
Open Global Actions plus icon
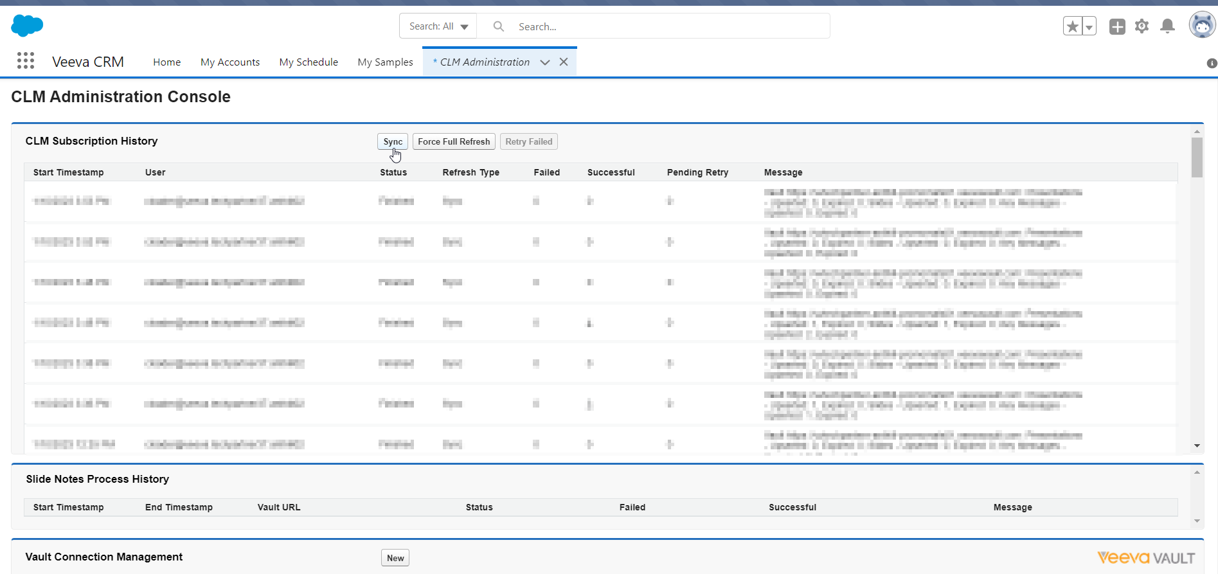(1117, 26)
